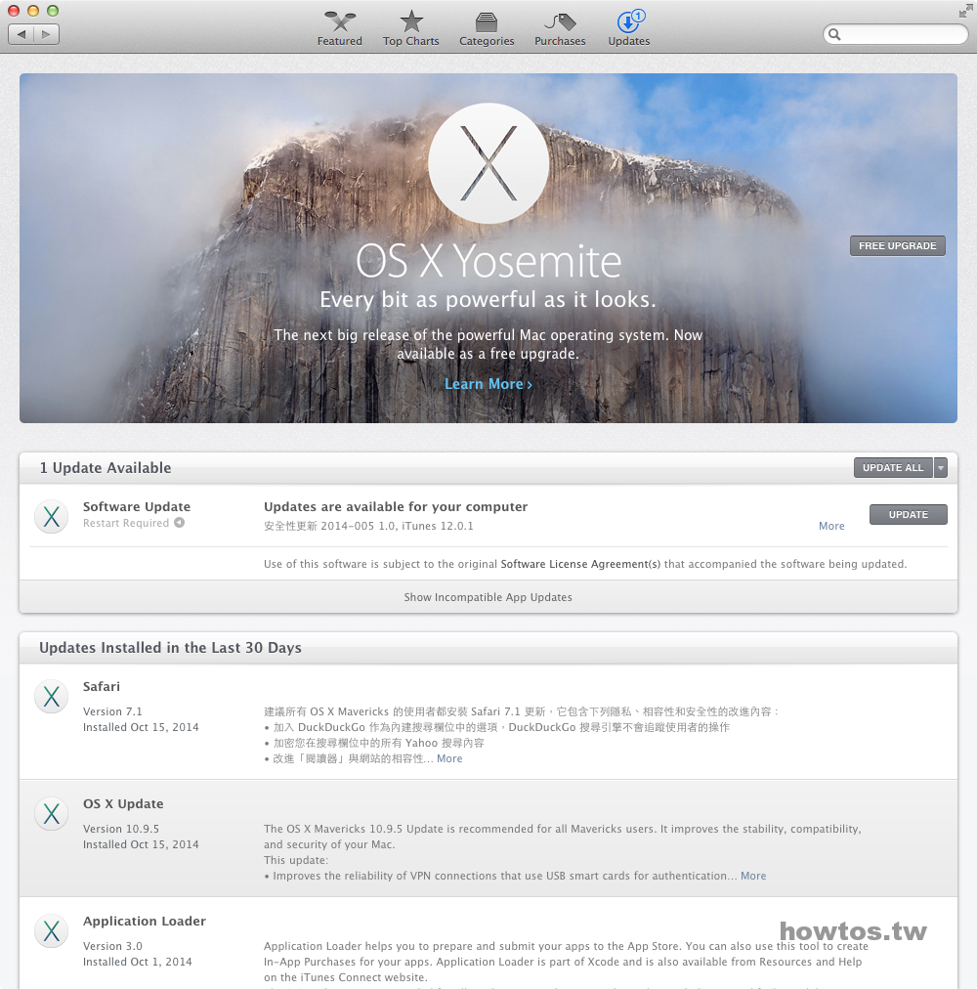The image size is (977, 989).
Task: Click the yellow minimize window button
Action: click(x=33, y=11)
